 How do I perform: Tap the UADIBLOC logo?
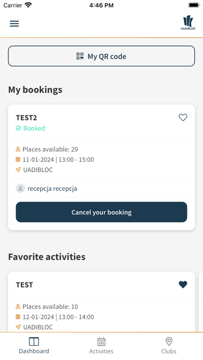pos(188,23)
